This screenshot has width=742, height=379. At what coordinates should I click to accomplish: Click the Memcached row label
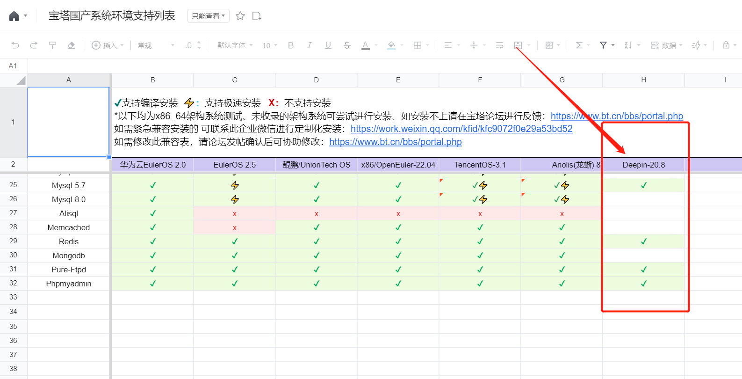tap(69, 227)
